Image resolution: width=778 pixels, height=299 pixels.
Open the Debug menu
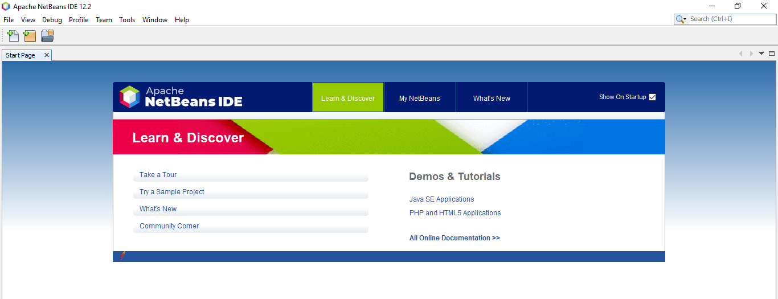(52, 20)
